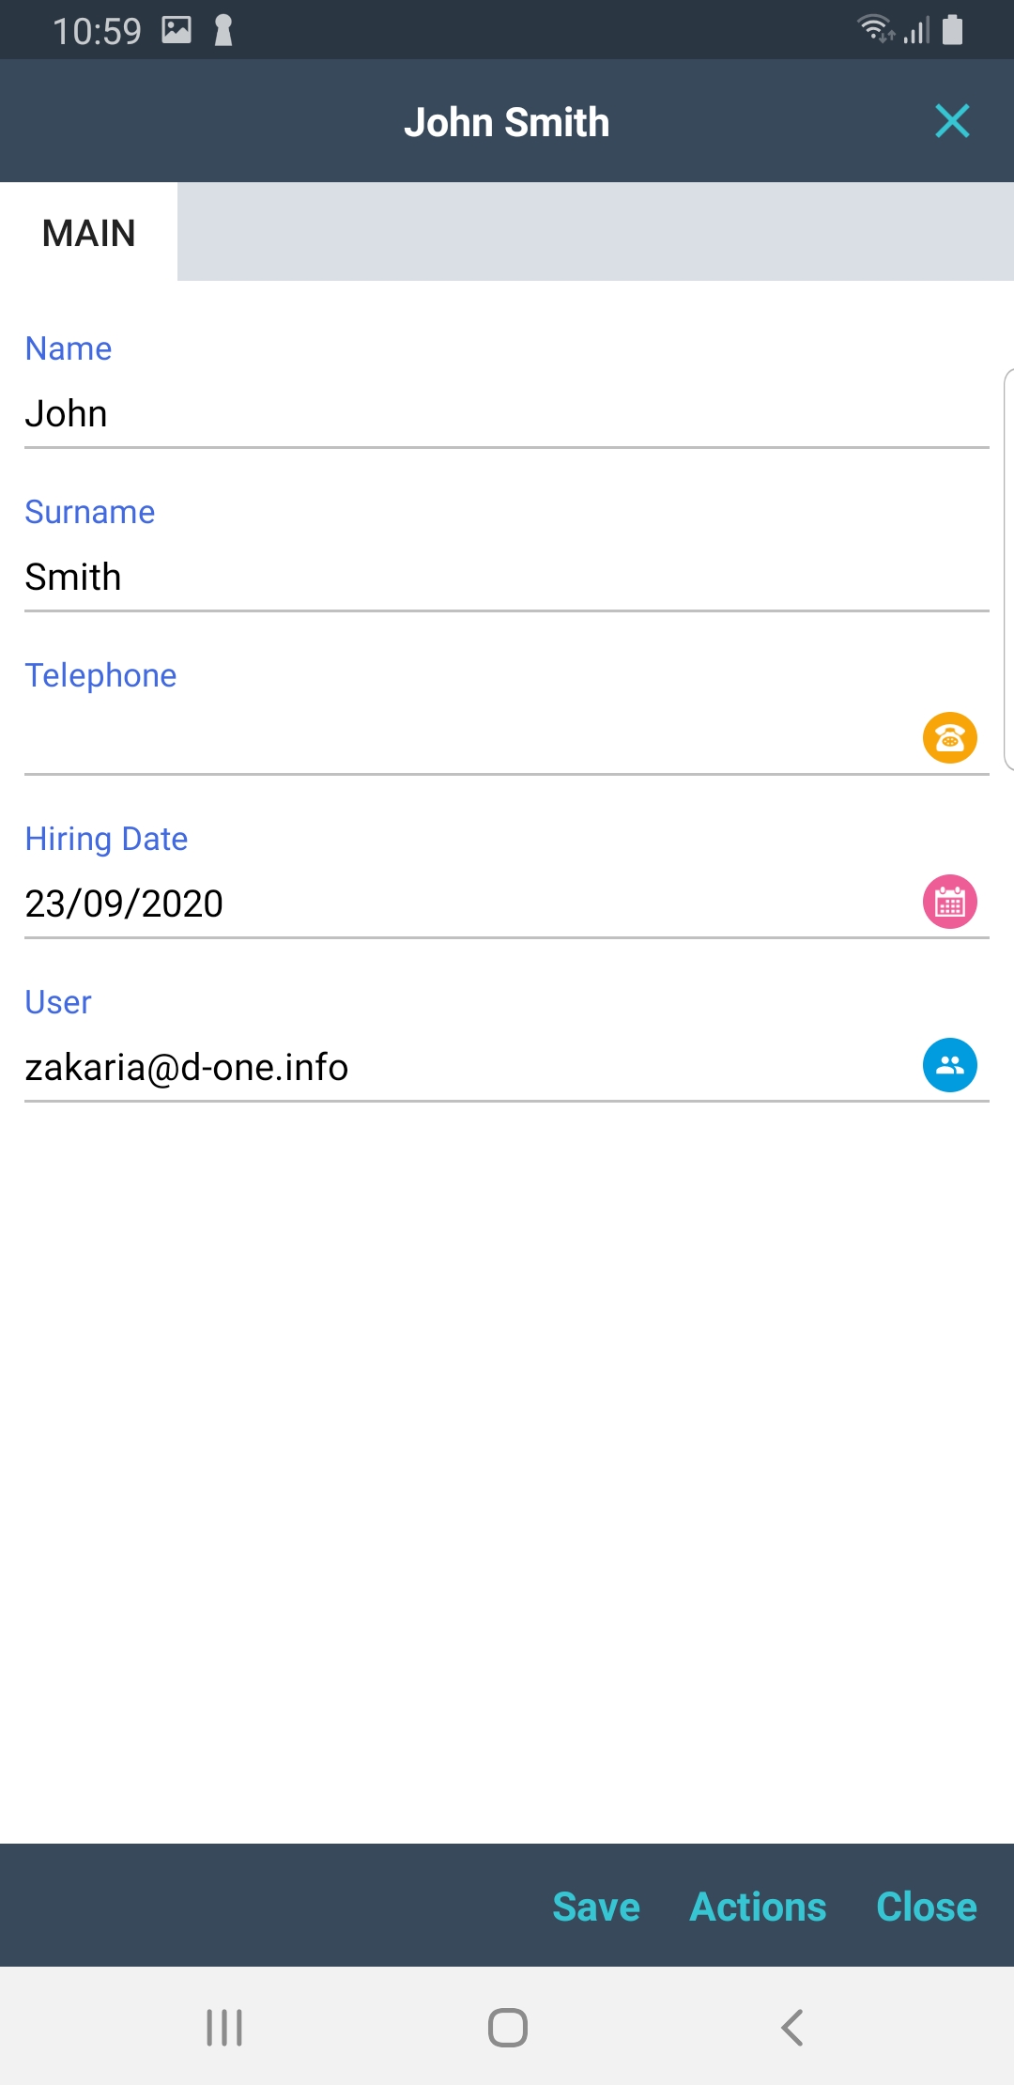Tap the keyhole notification icon in status bar
The image size is (1014, 2085).
pyautogui.click(x=223, y=30)
